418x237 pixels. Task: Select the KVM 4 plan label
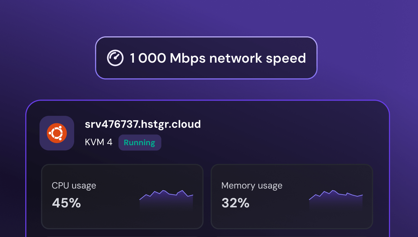[98, 142]
